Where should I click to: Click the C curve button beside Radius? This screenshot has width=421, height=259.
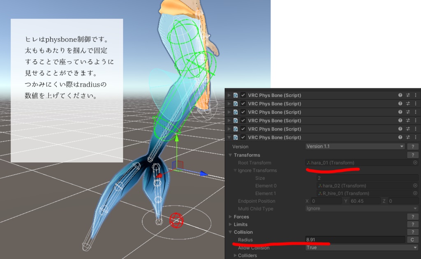click(x=413, y=240)
